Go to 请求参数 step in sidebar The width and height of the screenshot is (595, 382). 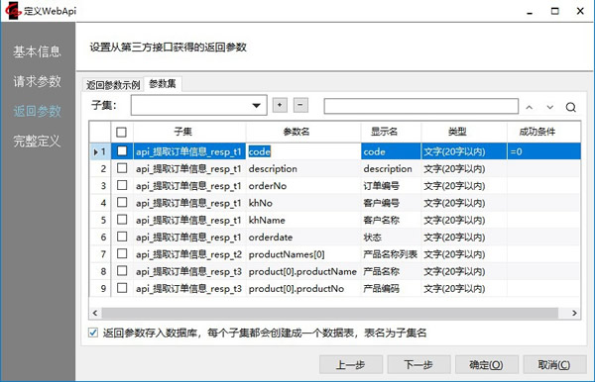[x=37, y=81]
